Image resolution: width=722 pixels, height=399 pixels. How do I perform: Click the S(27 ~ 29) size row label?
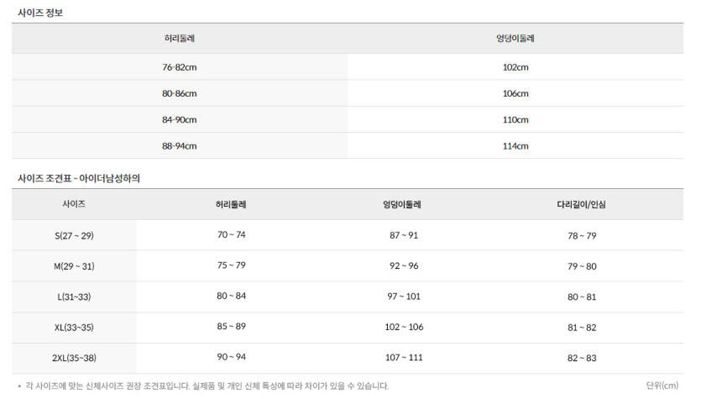(74, 236)
